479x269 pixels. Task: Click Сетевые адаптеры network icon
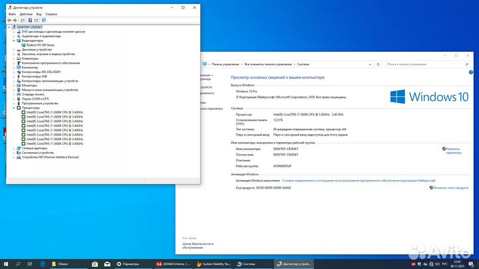[x=19, y=148]
